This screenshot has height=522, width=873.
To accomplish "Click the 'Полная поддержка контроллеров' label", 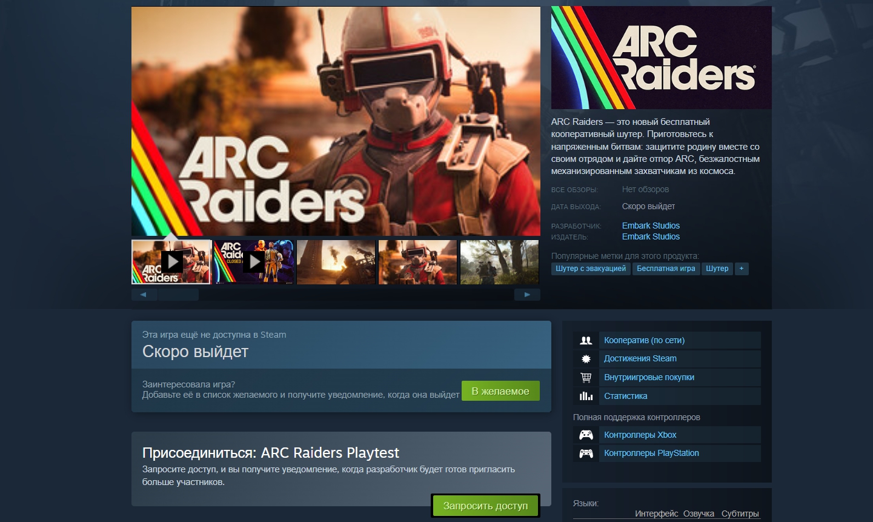I will tap(637, 417).
